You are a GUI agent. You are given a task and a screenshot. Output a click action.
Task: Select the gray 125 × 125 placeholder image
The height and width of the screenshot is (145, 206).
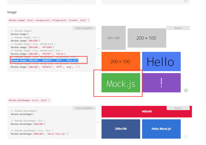(x=113, y=38)
